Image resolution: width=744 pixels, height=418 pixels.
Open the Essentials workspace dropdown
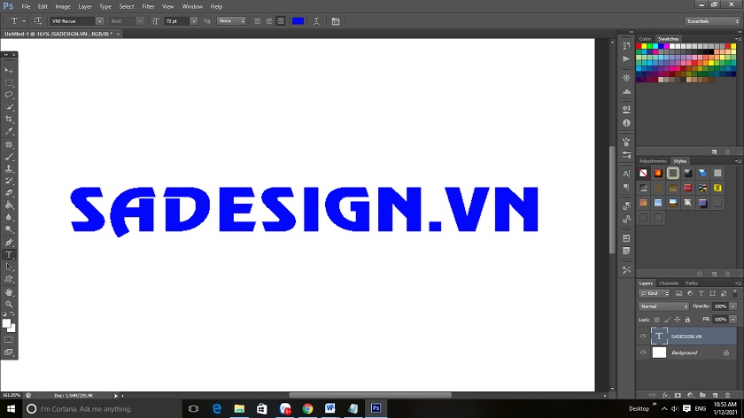click(x=713, y=21)
